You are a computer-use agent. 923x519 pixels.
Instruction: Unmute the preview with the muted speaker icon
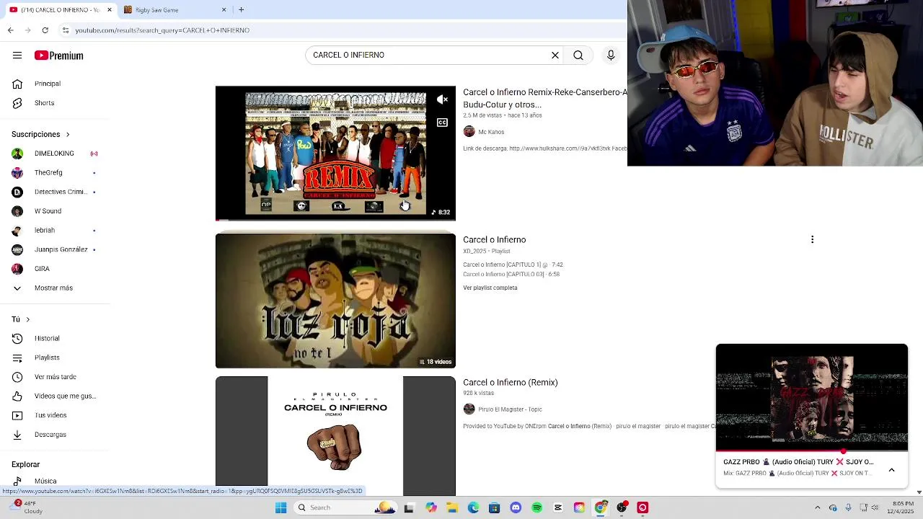tap(442, 99)
